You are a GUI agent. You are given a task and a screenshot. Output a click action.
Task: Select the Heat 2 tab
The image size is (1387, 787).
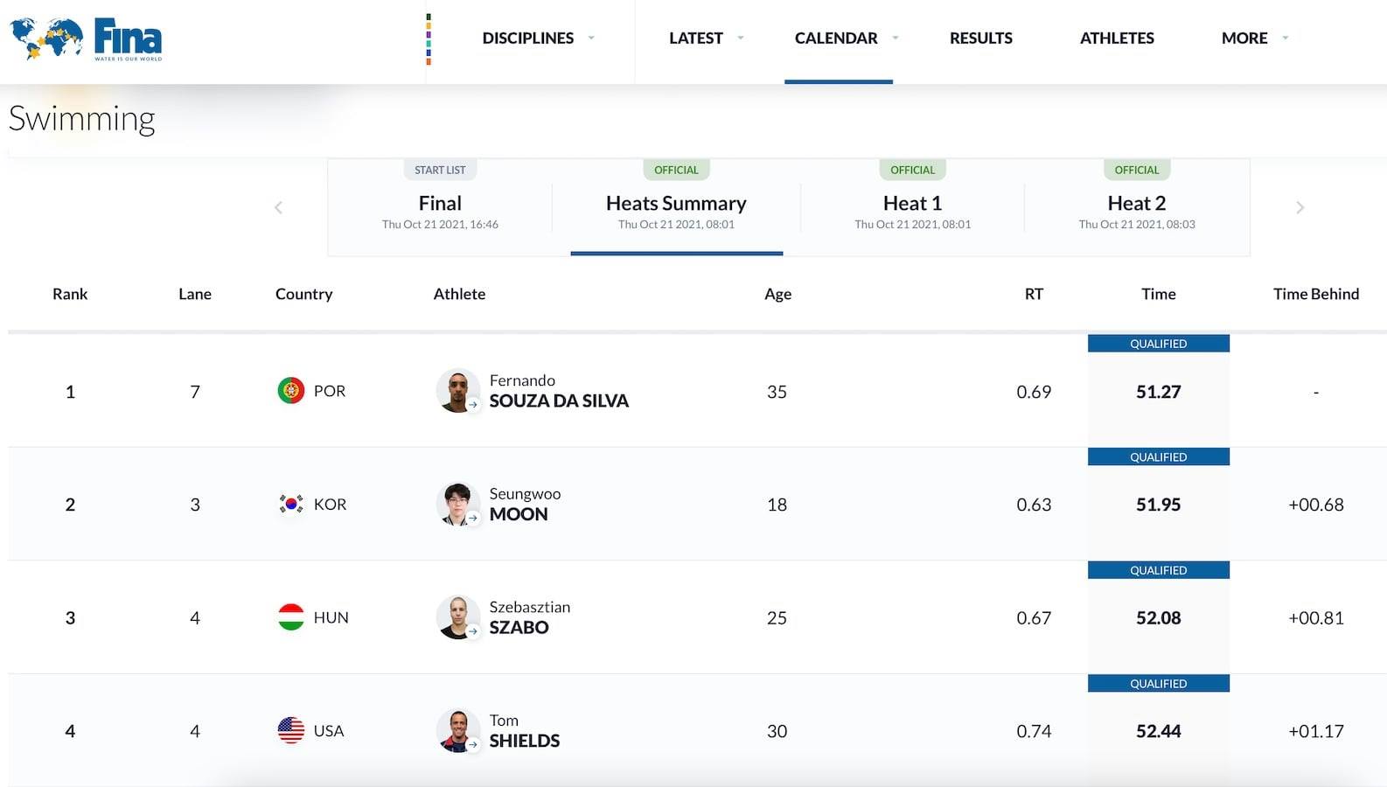coord(1136,208)
